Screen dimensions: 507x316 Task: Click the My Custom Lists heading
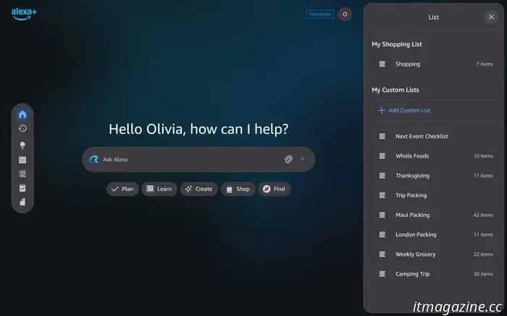395,90
